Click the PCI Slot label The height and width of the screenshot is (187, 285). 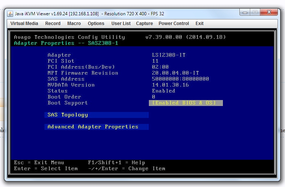pyautogui.click(x=61, y=61)
